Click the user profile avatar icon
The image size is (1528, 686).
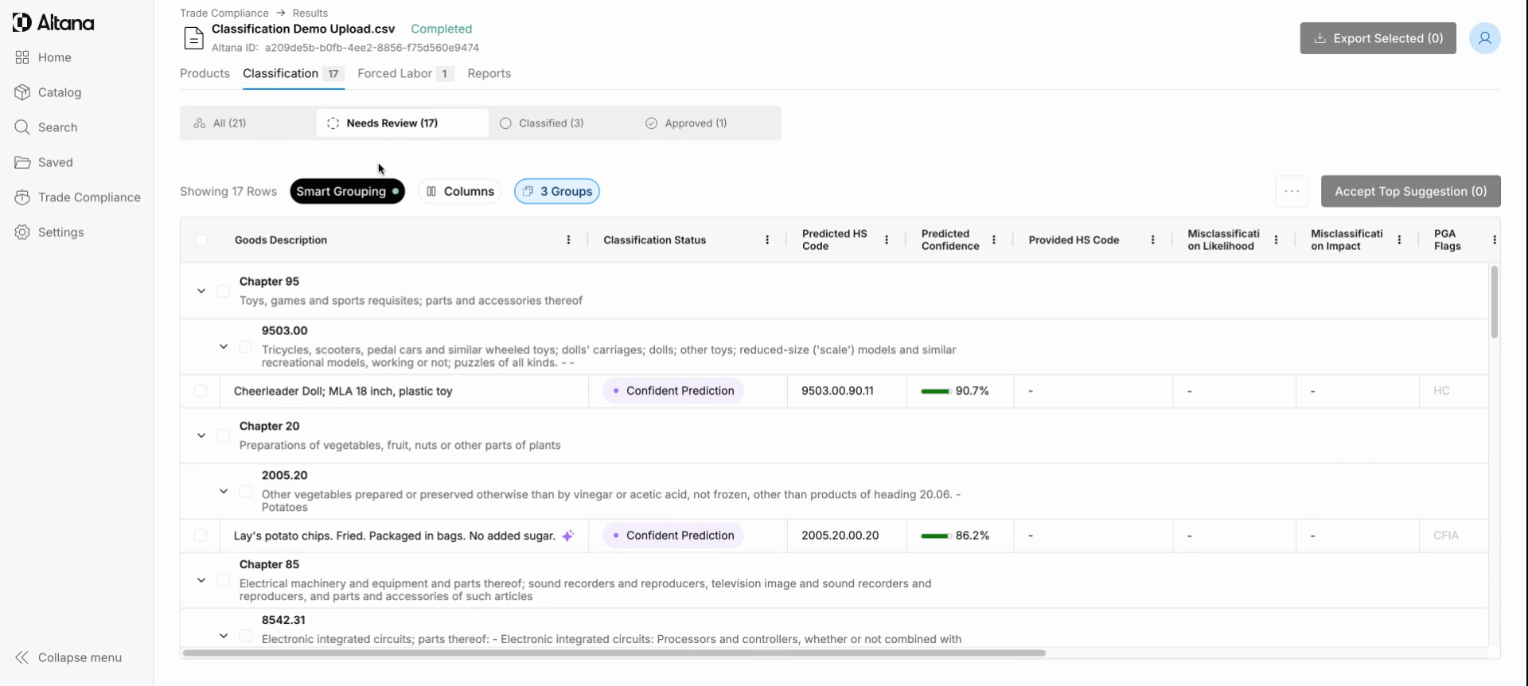[x=1484, y=38]
